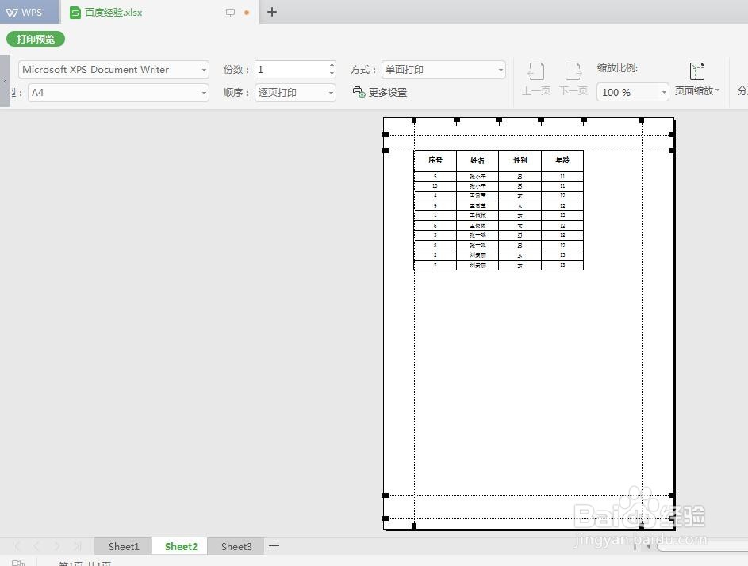Viewport: 748px width, 566px height.
Task: Collapse the left panel with the chevron arrow
Action: click(x=5, y=80)
